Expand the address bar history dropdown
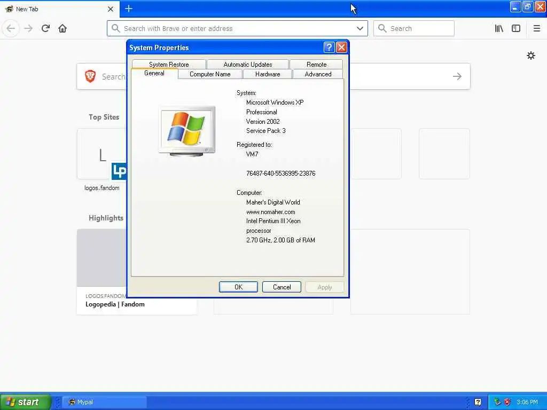This screenshot has width=547, height=410. coord(360,28)
